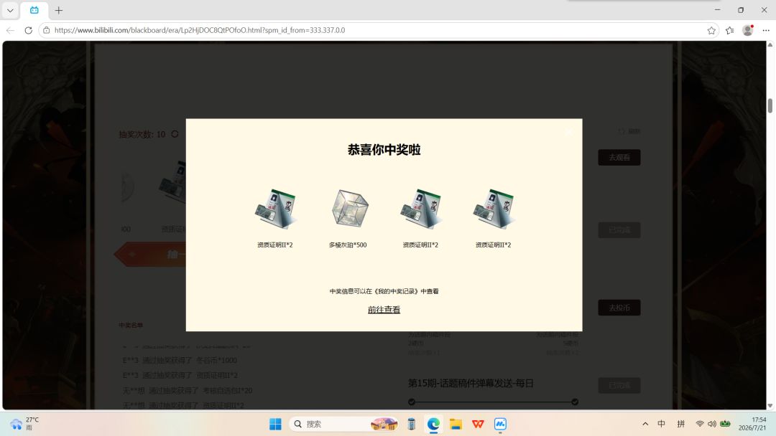Click the 中奖信息可以在《我的中奖记录》中查看 notice text
Image resolution: width=776 pixels, height=436 pixels.
click(x=384, y=291)
